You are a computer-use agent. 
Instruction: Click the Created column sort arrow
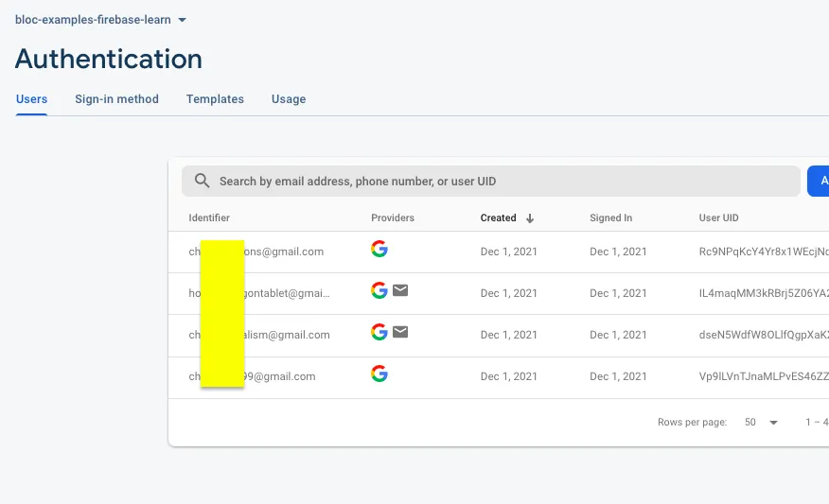tap(530, 218)
